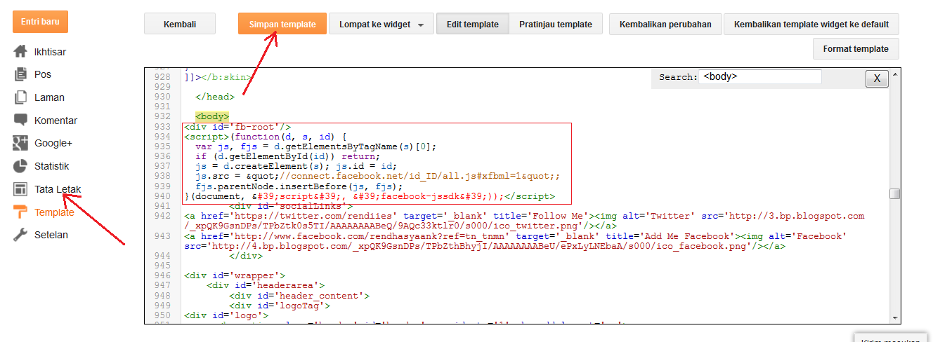Viewport: 933px width, 342px height.
Task: Open Ikhtisar in the sidebar
Action: click(x=51, y=52)
